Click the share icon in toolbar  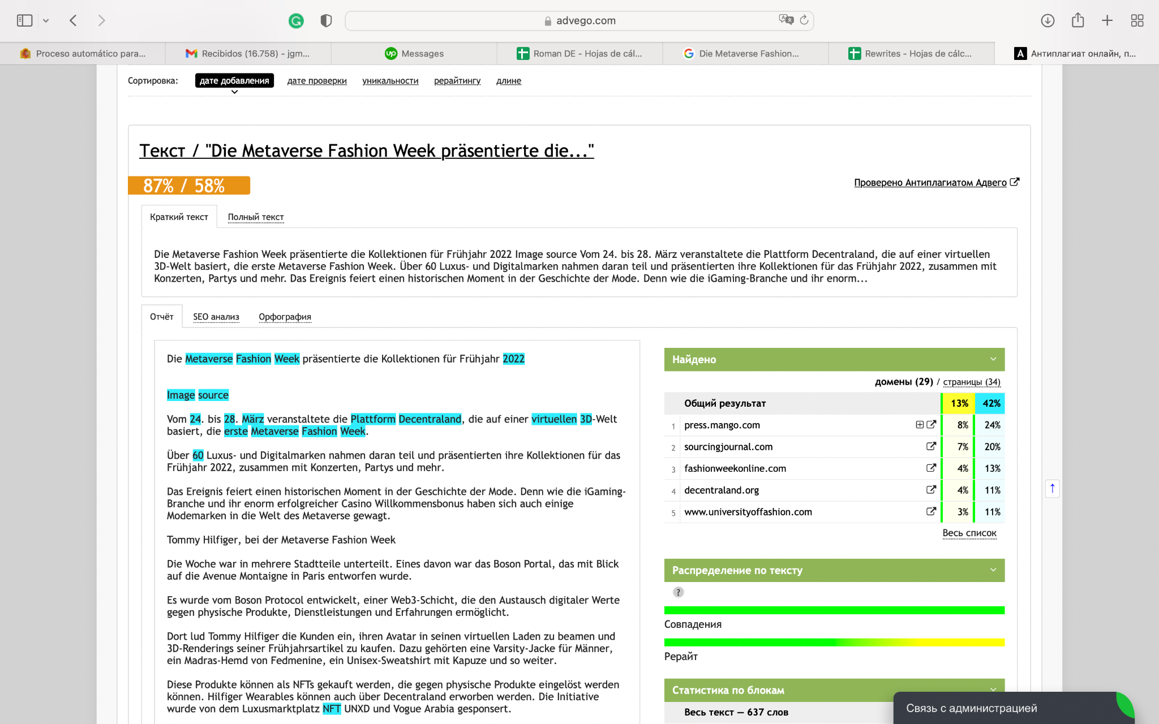[1078, 21]
